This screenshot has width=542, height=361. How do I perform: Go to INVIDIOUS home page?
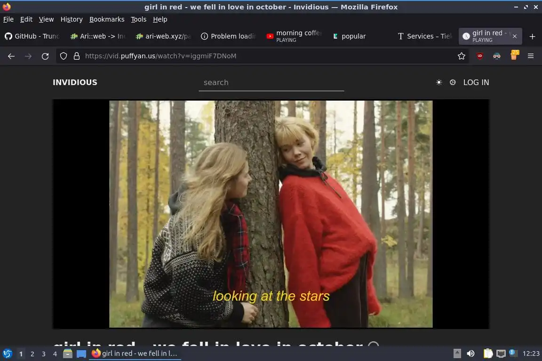coord(75,82)
